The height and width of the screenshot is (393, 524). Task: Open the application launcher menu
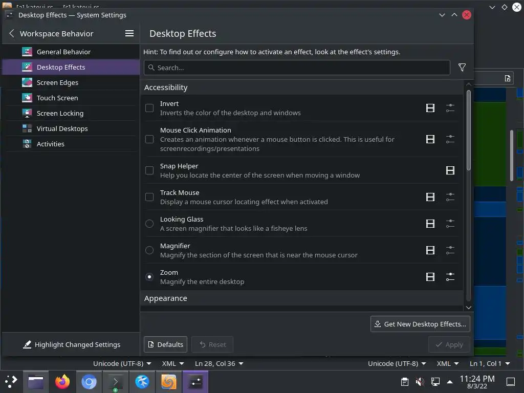pos(11,382)
